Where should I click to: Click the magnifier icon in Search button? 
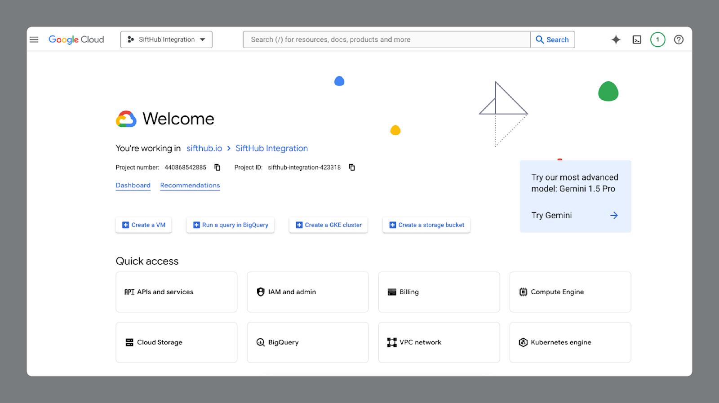coord(540,40)
